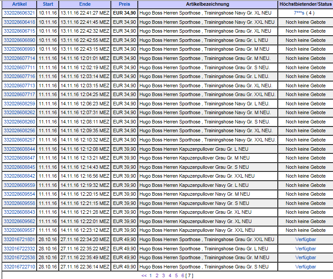Sort table by Preis column header
The width and height of the screenshot is (333, 279).
124,4
